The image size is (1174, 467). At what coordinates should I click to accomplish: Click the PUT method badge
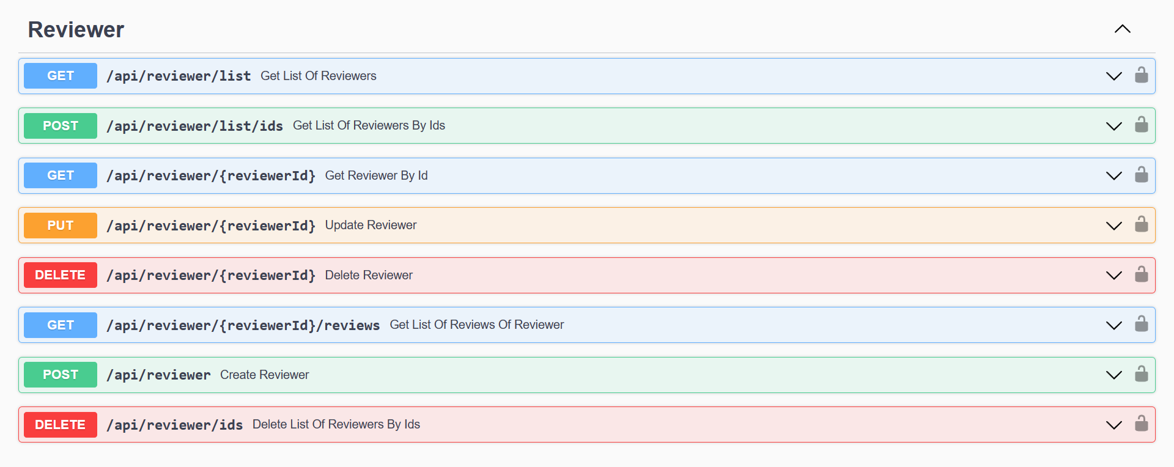tap(61, 225)
